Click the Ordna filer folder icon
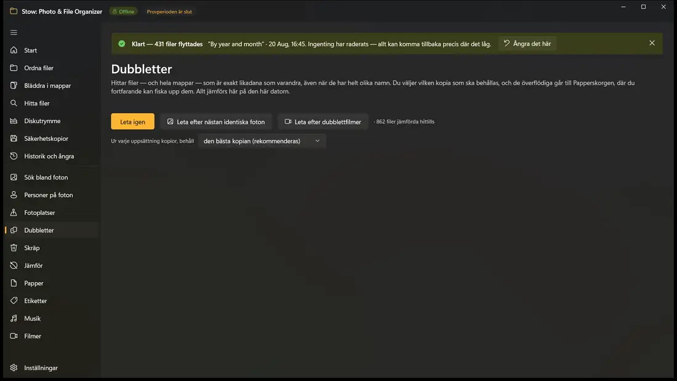 (14, 68)
